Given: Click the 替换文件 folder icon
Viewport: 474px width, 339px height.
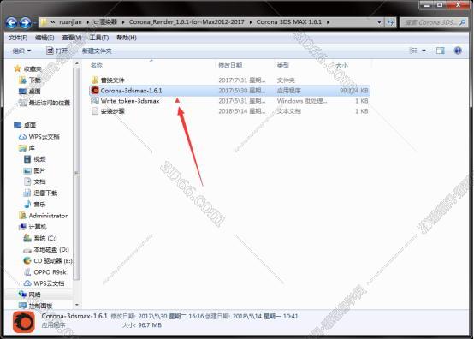Looking at the screenshot, I should [95, 80].
